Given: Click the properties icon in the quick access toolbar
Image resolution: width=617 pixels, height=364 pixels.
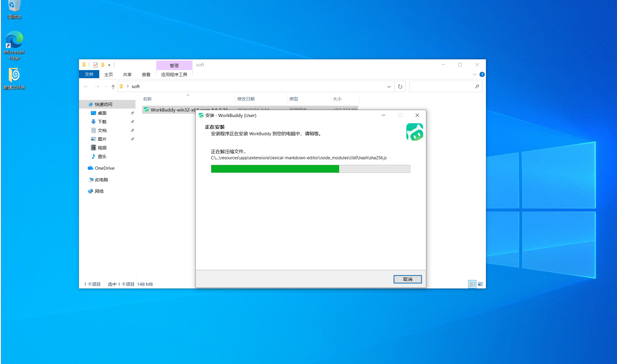Looking at the screenshot, I should 96,65.
